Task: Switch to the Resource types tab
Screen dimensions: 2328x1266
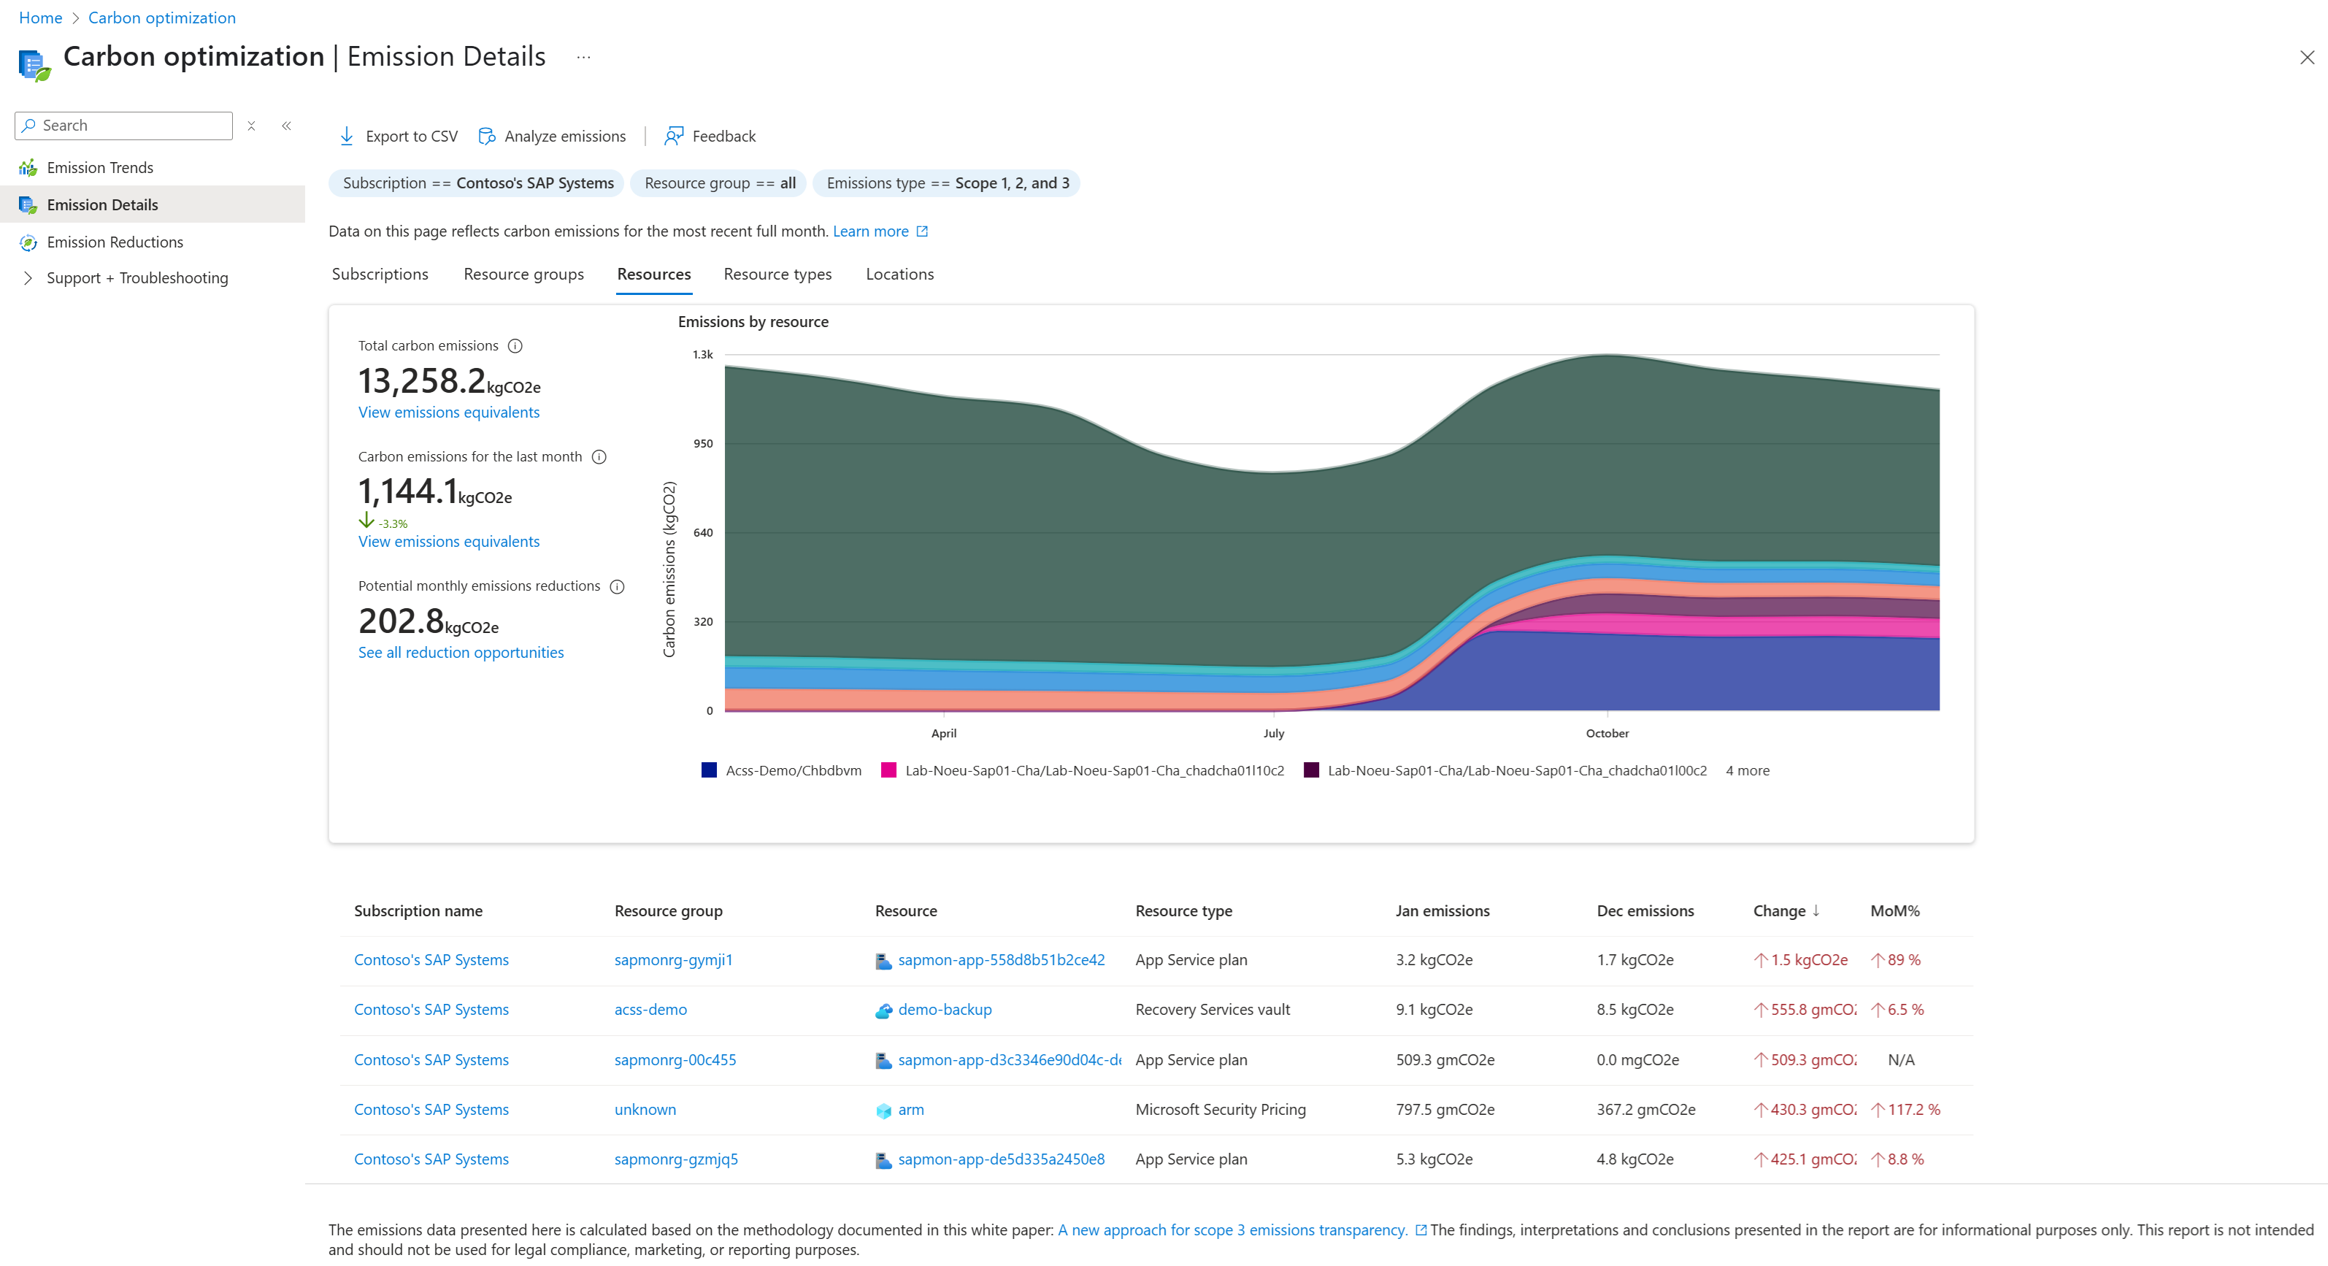Action: (777, 274)
